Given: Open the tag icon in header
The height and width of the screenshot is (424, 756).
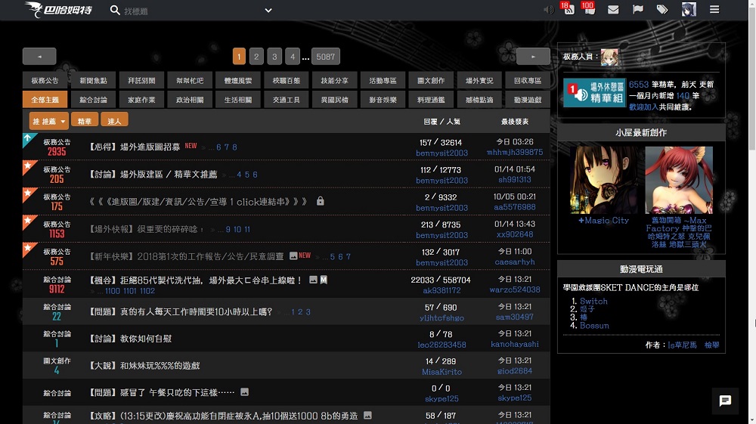Looking at the screenshot, I should pyautogui.click(x=662, y=10).
